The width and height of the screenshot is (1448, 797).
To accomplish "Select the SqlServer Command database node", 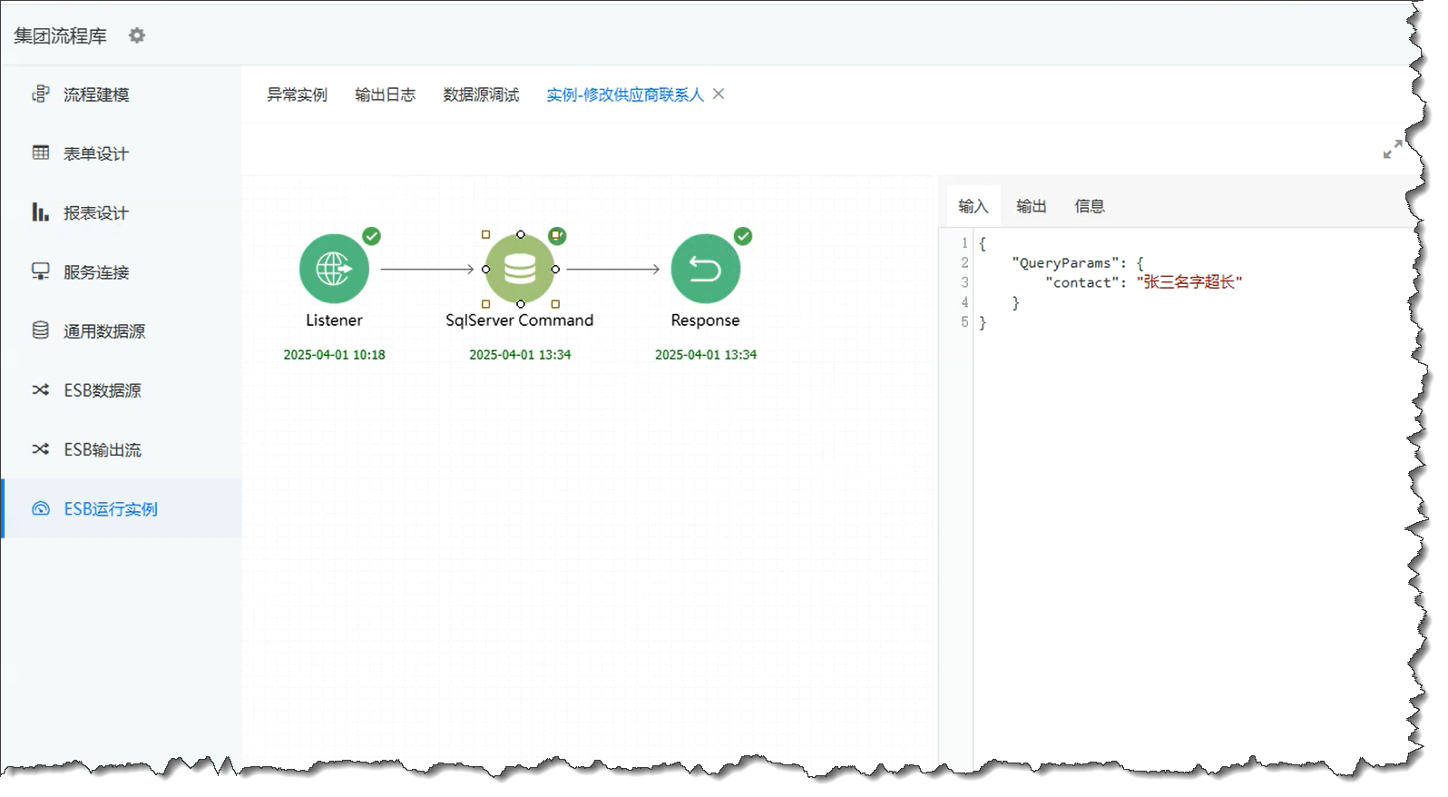I will 520,269.
